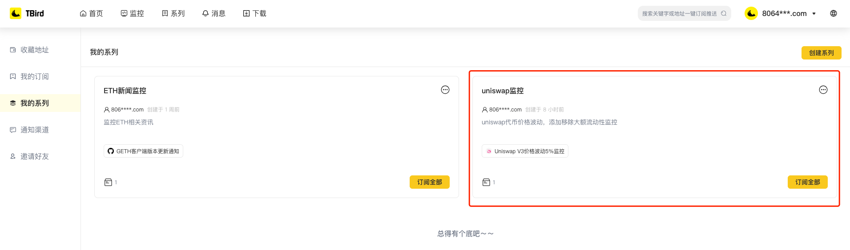Open the 下载 download page
Image resolution: width=850 pixels, height=250 pixels.
[x=254, y=13]
